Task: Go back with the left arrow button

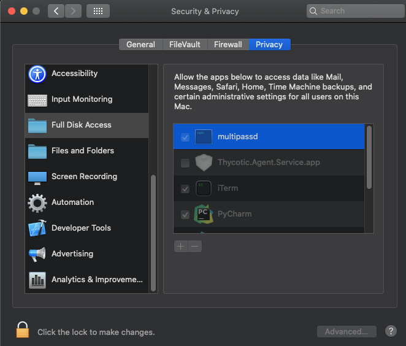Action: click(56, 11)
